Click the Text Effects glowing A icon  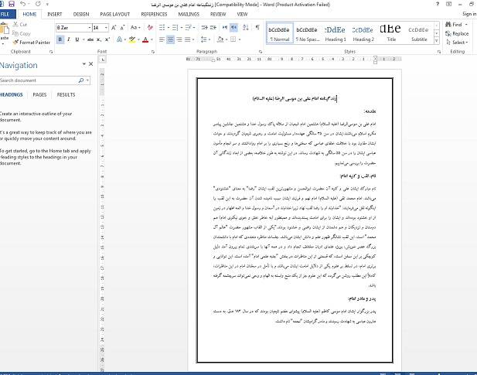119,39
